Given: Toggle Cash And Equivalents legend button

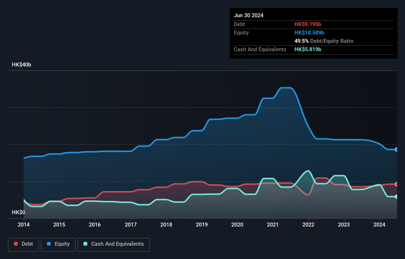Looking at the screenshot, I should [x=113, y=244].
